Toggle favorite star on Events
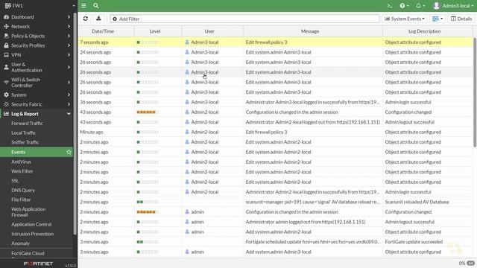The width and height of the screenshot is (477, 268). click(x=69, y=152)
